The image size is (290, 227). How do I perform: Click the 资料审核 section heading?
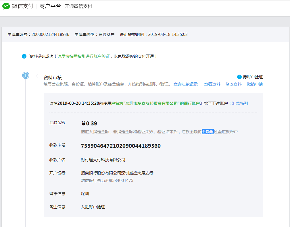pyautogui.click(x=53, y=77)
